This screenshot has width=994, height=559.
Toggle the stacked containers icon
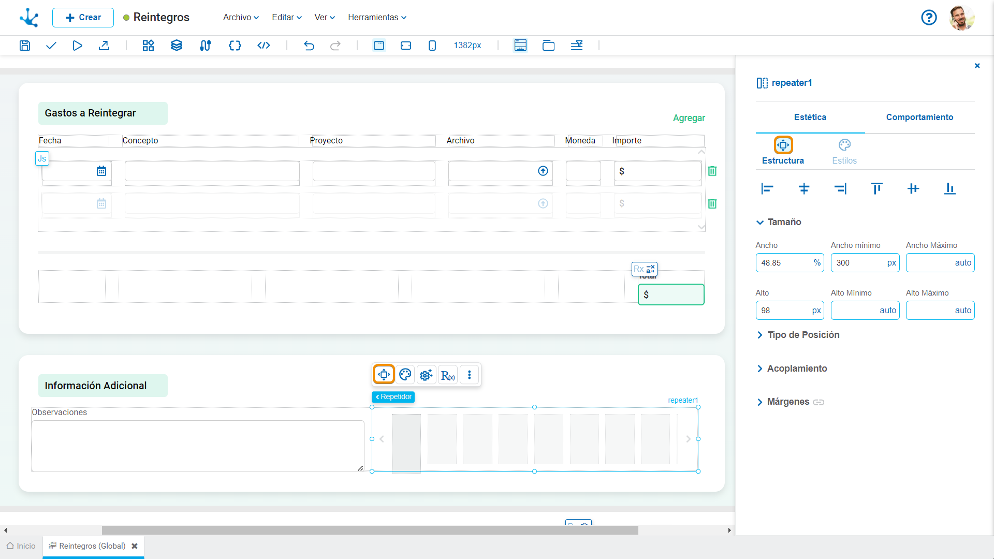pyautogui.click(x=548, y=46)
